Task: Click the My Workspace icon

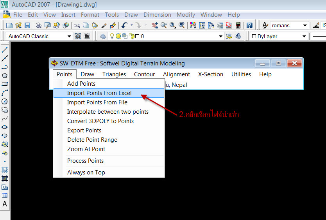Action: pyautogui.click(x=87, y=36)
